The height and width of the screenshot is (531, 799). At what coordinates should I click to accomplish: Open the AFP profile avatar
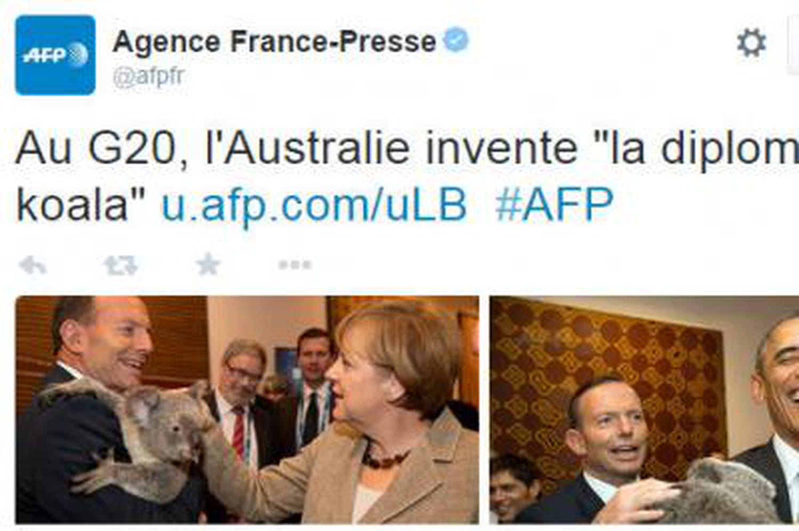pyautogui.click(x=55, y=55)
